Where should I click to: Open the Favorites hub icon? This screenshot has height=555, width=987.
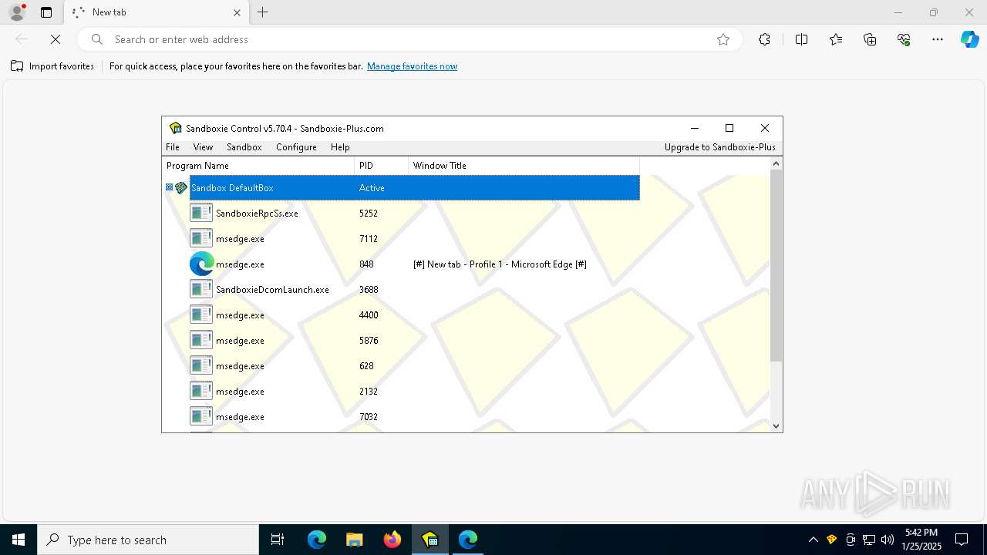click(x=836, y=39)
